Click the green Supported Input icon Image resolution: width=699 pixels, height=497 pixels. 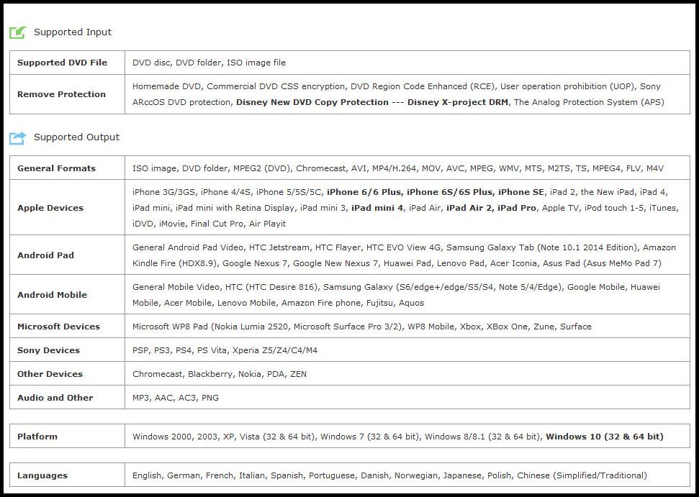[18, 32]
